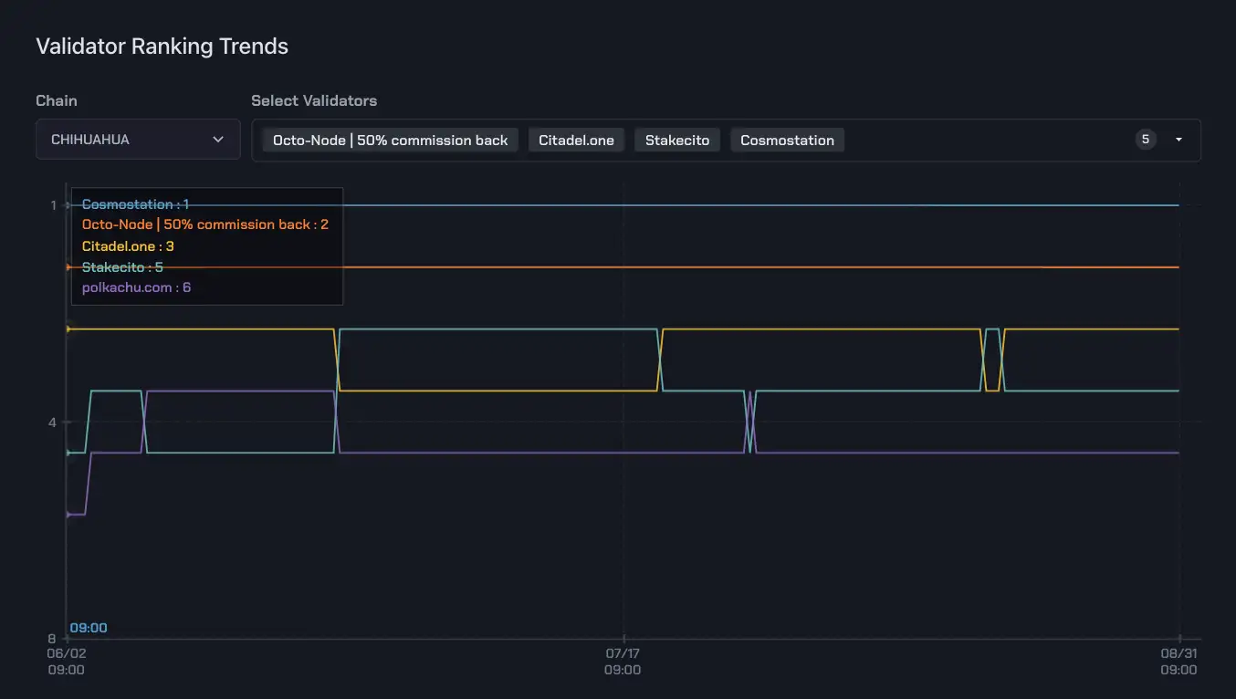Click the Citadel.one : 3 tooltip entry

(x=128, y=246)
